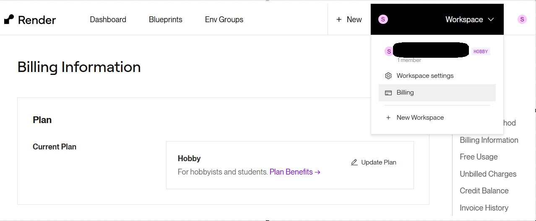Select the HOBBY workspace entry
The image size is (536, 221).
[x=428, y=51]
